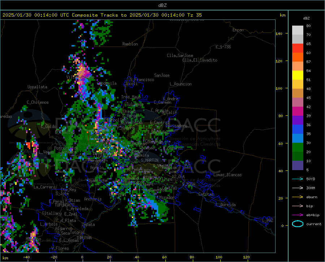Image resolution: width=325 pixels, height=262 pixels.
Task: Click the Ugarteche map label
Action: click(97, 181)
